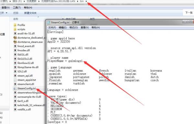Image resolution: width=194 pixels, height=124 pixels.
Task: Open Explorer 查看(V) menu
Action: coord(5,8)
